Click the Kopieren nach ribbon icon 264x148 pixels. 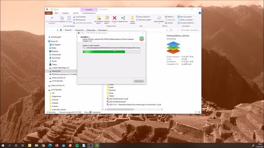107,18
